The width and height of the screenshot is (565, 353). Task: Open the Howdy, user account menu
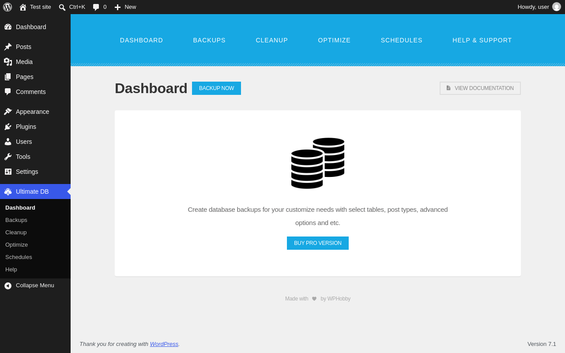click(x=539, y=7)
